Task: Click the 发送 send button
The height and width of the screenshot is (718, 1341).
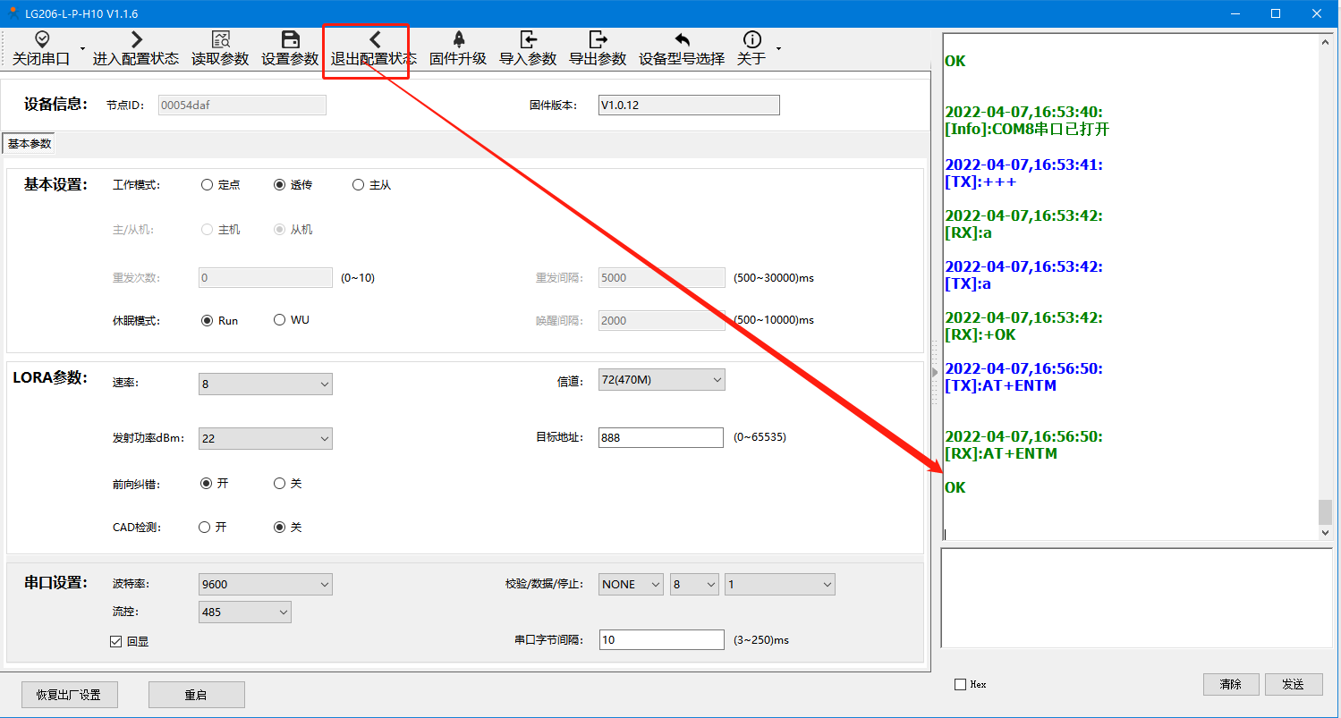Action: tap(1293, 685)
